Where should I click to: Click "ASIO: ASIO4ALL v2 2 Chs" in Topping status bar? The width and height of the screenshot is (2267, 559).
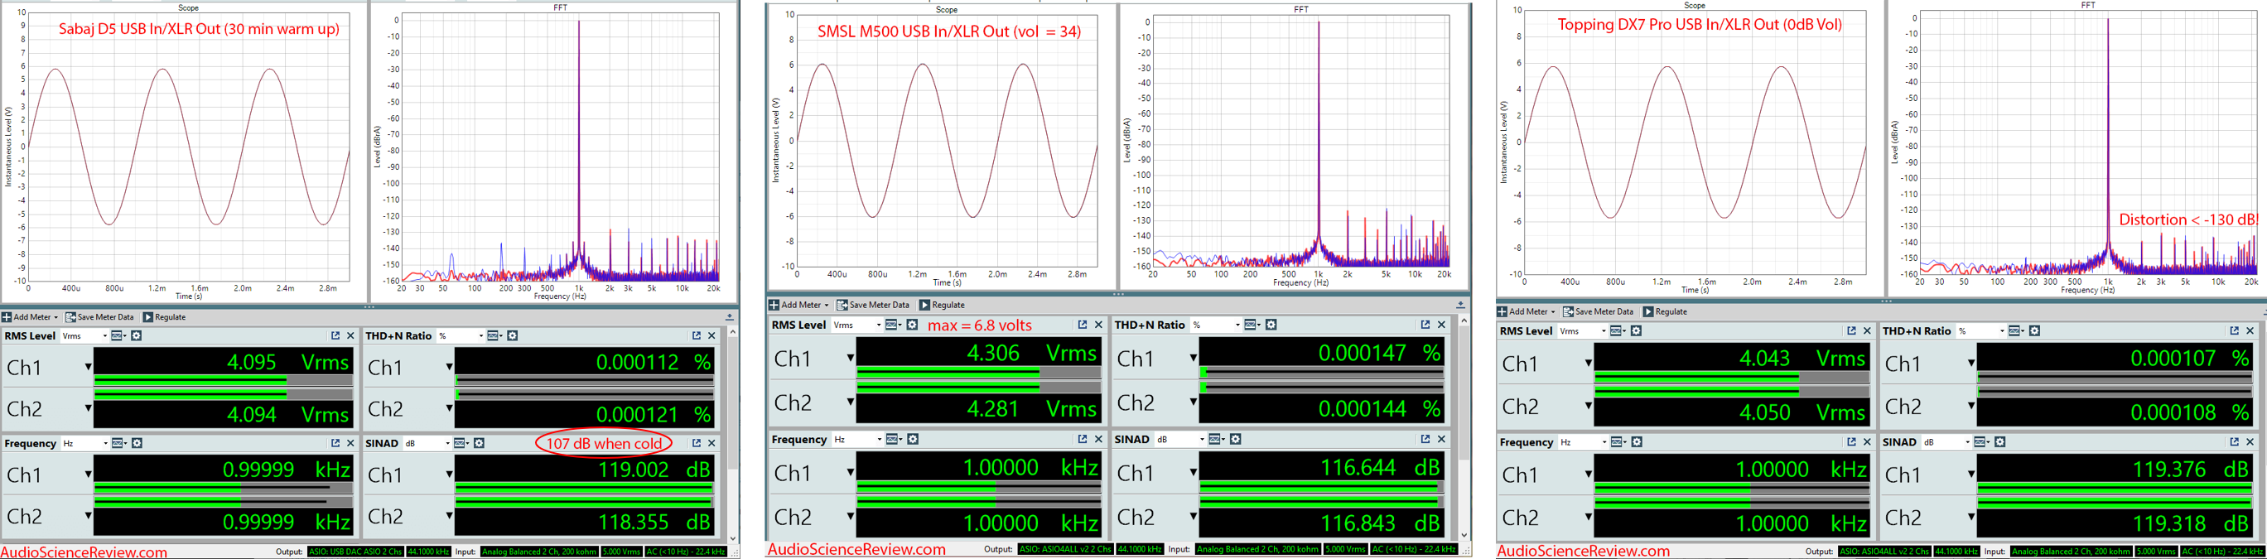click(x=1884, y=552)
